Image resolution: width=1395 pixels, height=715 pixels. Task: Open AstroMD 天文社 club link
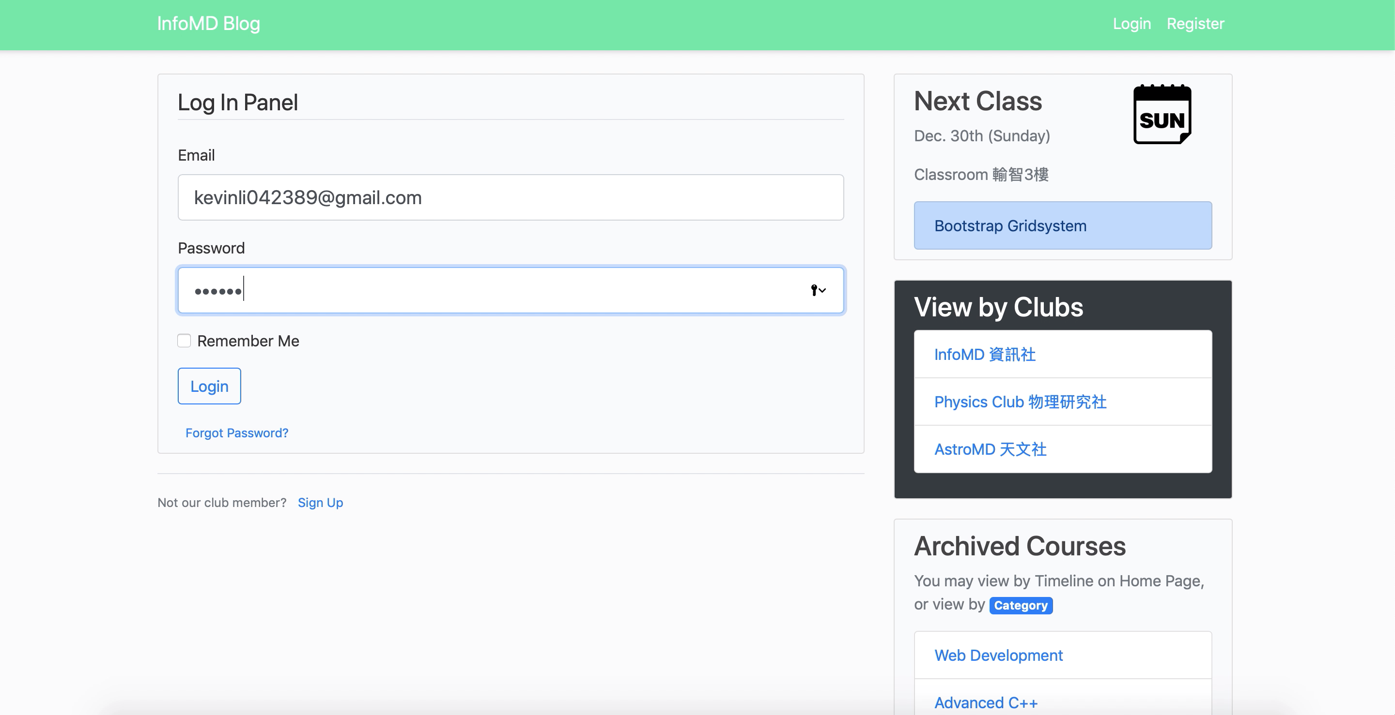[990, 449]
